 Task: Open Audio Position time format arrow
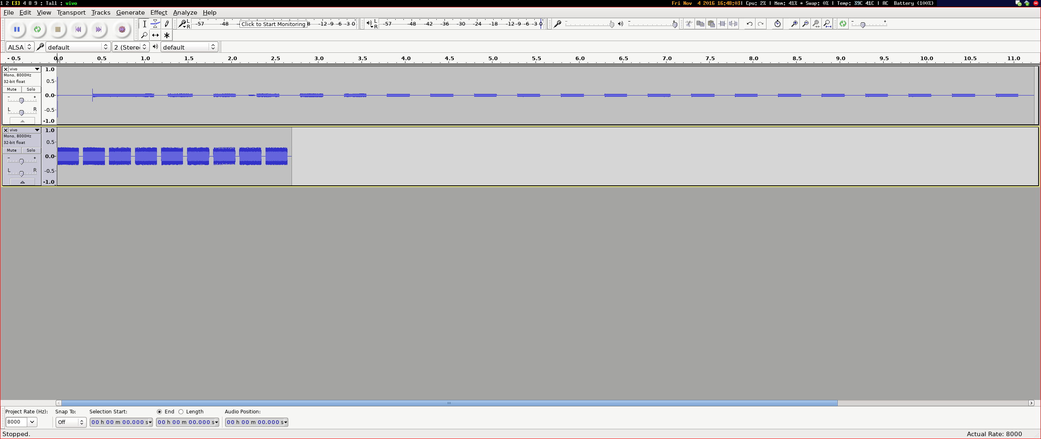pos(286,422)
